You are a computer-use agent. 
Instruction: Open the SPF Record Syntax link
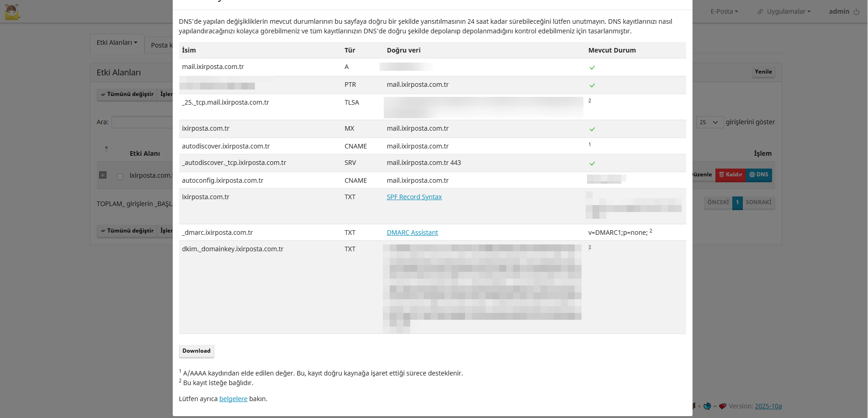(x=414, y=197)
